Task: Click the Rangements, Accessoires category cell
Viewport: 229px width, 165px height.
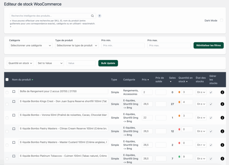Action: (131, 92)
